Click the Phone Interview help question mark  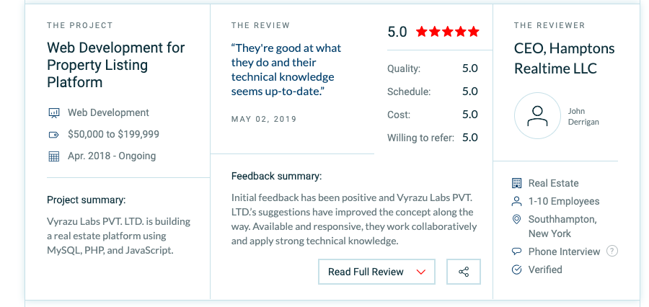pyautogui.click(x=612, y=252)
